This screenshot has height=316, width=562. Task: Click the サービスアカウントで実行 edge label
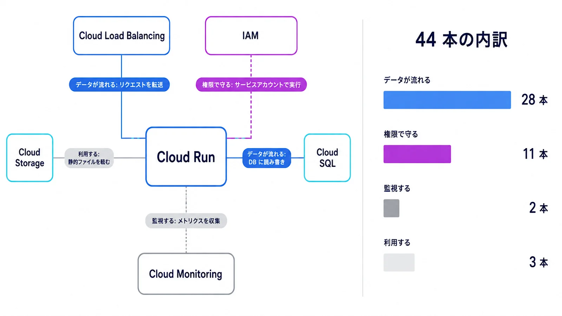(x=251, y=85)
